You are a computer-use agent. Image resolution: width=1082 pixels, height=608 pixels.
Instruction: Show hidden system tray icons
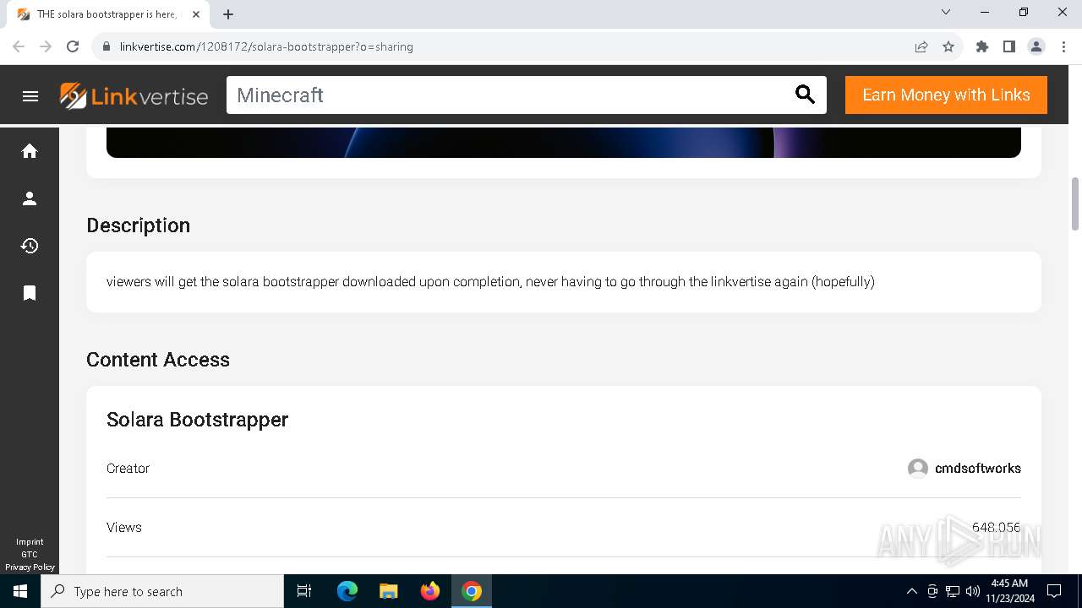click(911, 591)
